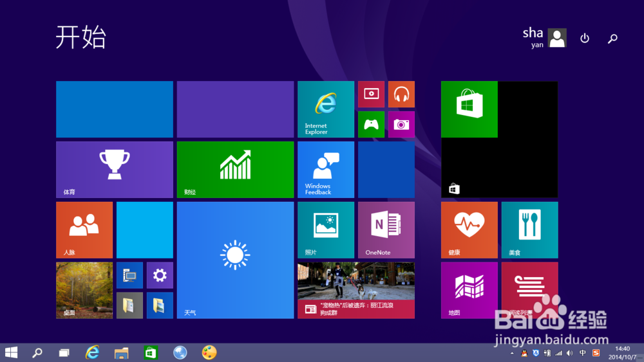Open the Internet Explorer tile
This screenshot has width=644, height=362.
(326, 109)
